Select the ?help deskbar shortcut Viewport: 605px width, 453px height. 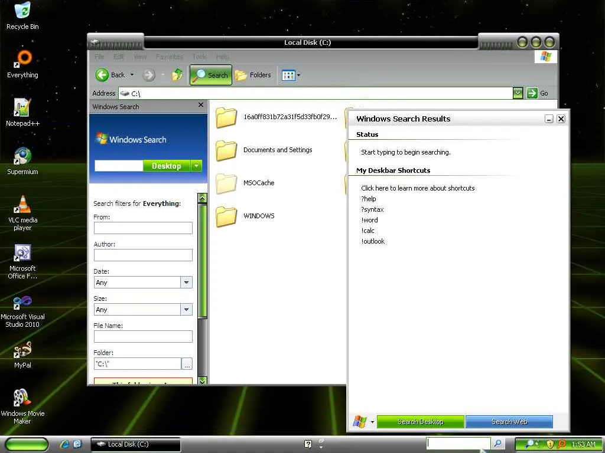369,199
